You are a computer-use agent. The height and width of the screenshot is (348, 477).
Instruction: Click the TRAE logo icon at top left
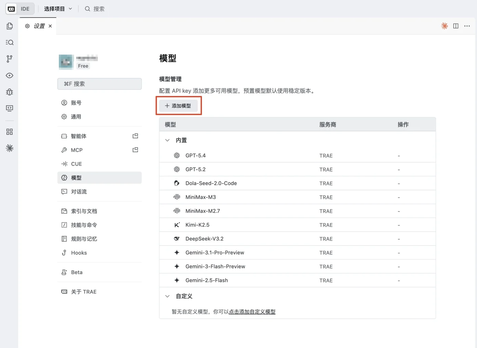click(11, 9)
